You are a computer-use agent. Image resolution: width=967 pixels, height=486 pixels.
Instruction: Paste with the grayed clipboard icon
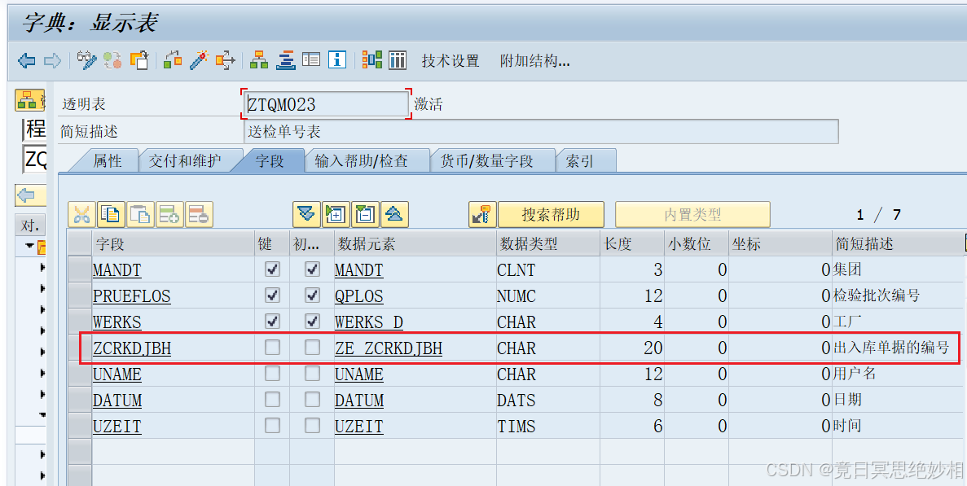tap(141, 214)
